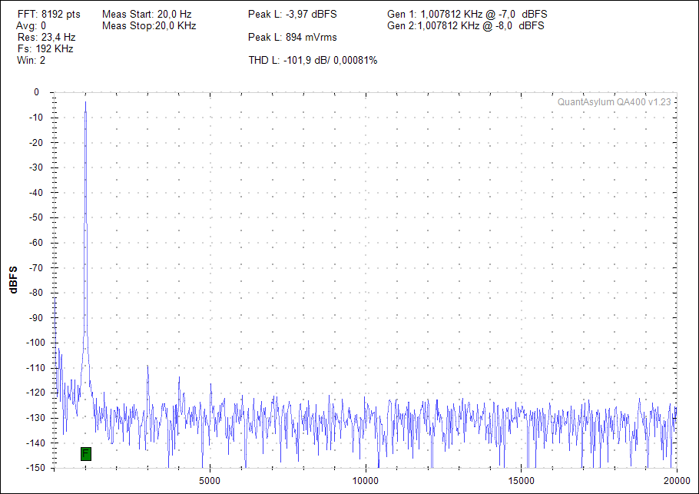The width and height of the screenshot is (699, 494).
Task: Click the 1 kHz fundamental peak tip
Action: (85, 102)
